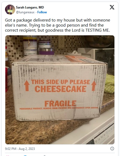Screen dimensions: 120x156
Task: Click the CHEESECAKE label on the box photo
Action: pos(60,89)
